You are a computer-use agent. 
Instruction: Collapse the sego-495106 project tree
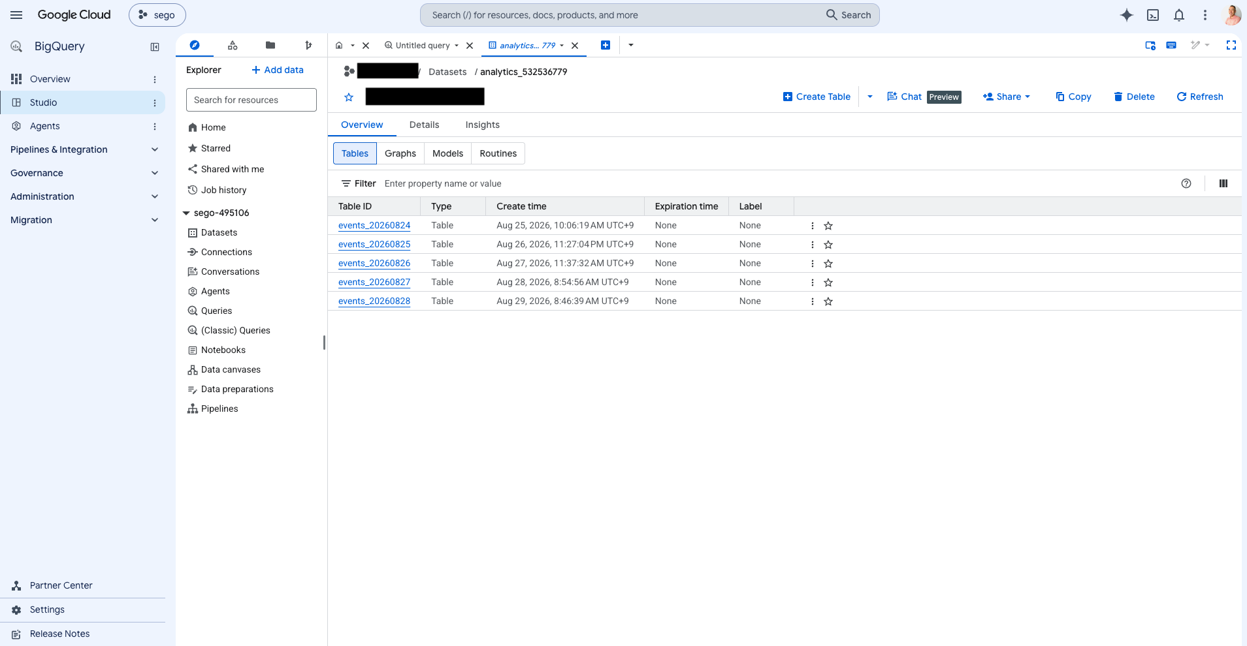pyautogui.click(x=186, y=213)
